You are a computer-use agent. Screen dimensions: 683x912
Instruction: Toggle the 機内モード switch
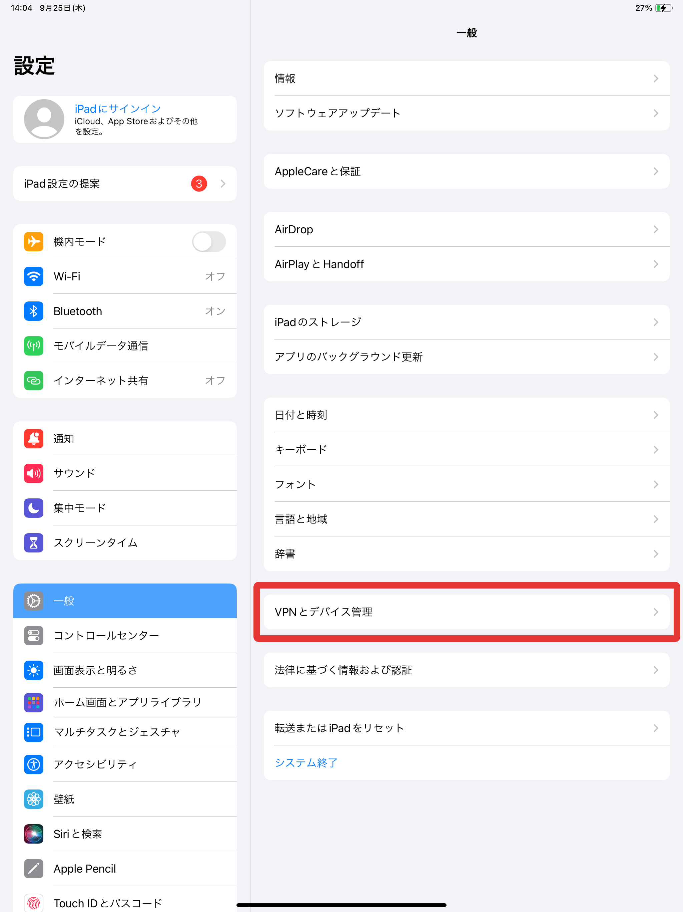[209, 242]
